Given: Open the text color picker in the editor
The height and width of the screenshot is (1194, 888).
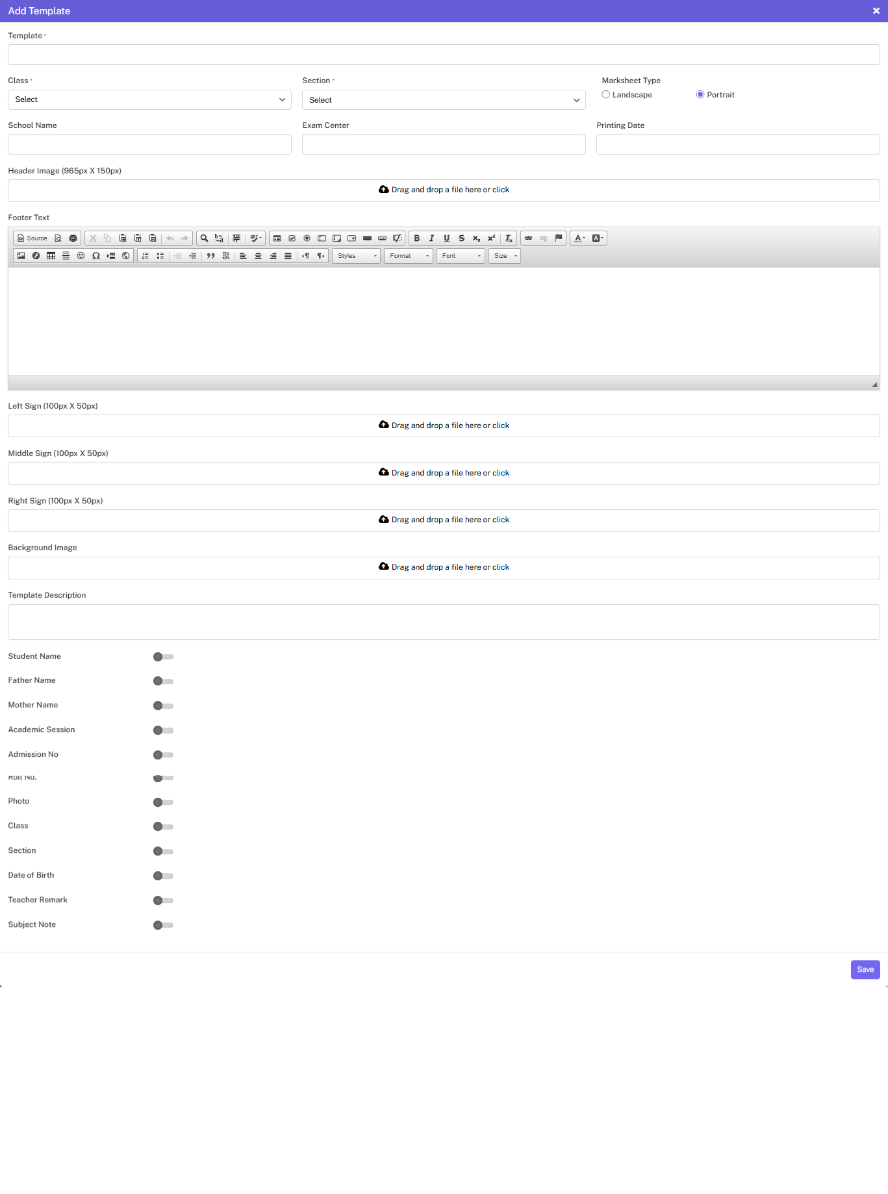Looking at the screenshot, I should [579, 238].
